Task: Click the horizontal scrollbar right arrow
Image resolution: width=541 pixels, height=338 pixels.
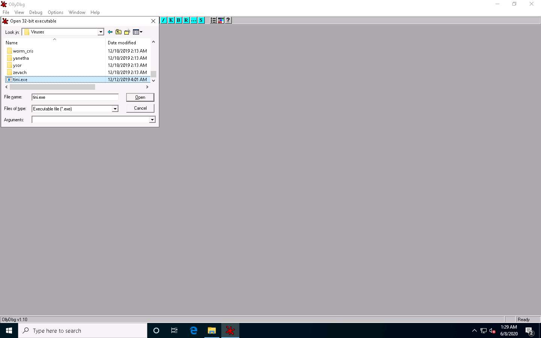Action: 147,87
